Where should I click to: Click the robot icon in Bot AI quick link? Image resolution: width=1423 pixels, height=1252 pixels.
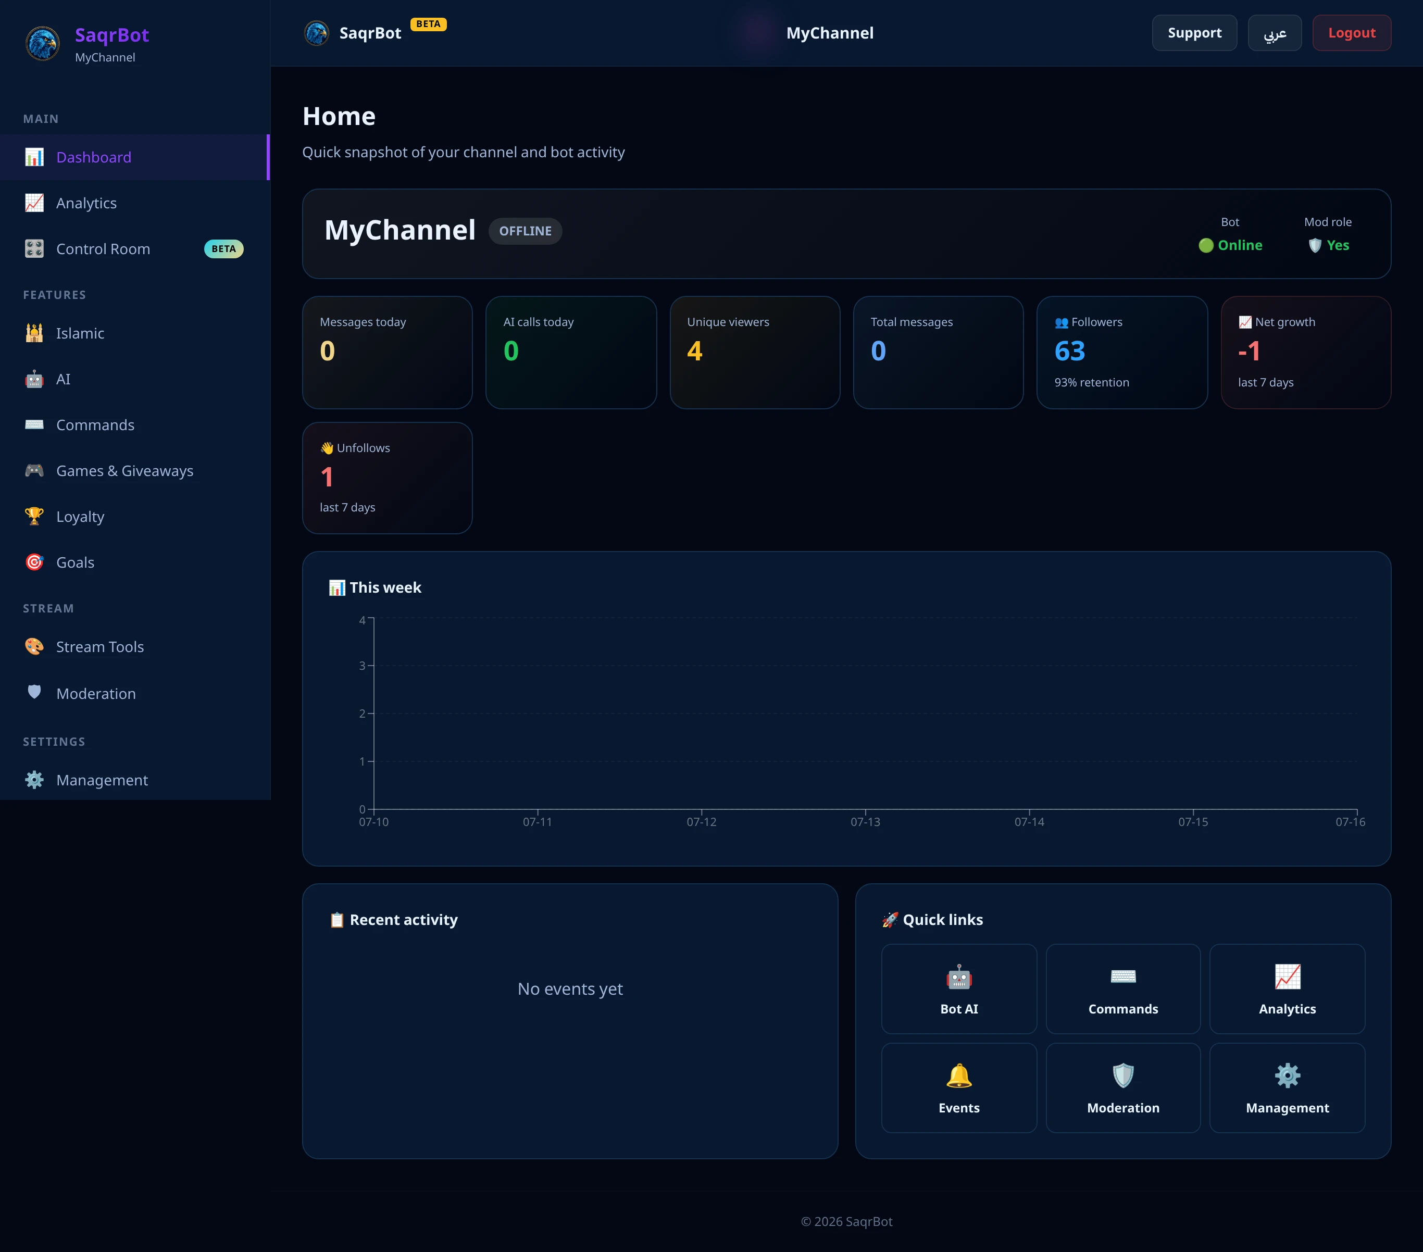(x=958, y=977)
